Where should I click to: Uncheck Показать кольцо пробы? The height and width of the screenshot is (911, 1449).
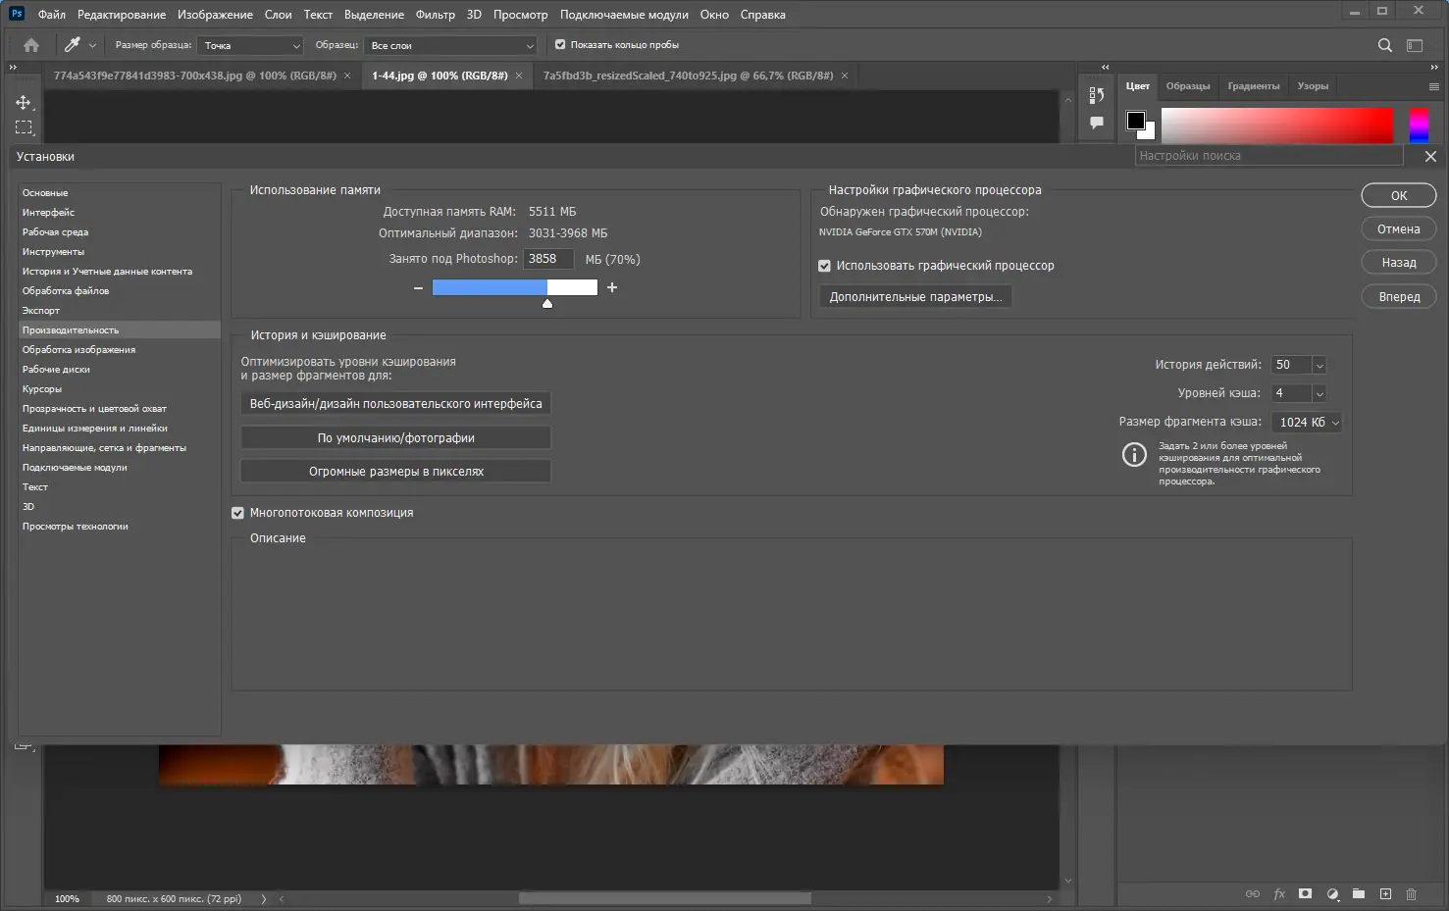click(559, 43)
